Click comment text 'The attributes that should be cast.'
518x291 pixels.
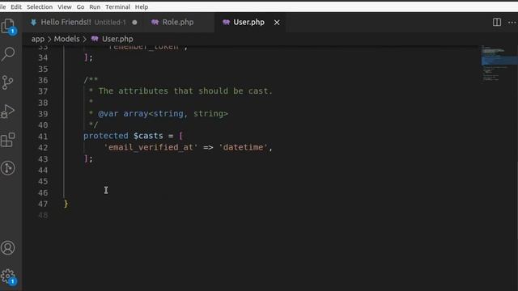click(185, 91)
